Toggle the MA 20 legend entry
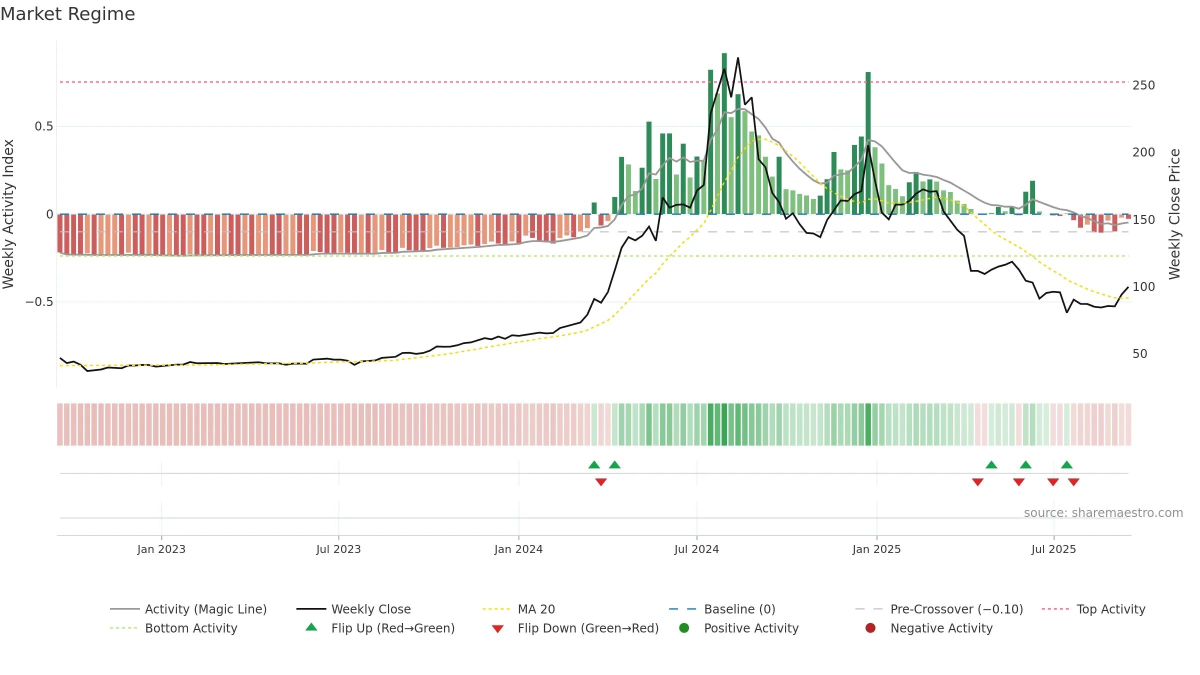The width and height of the screenshot is (1200, 675). point(518,609)
